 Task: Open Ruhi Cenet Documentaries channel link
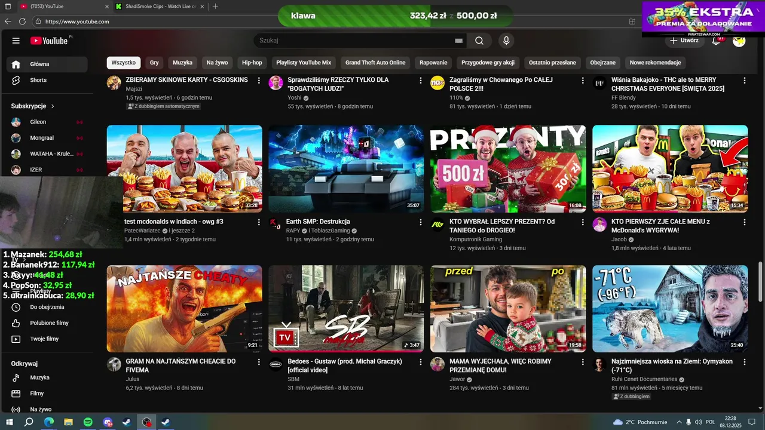click(644, 379)
